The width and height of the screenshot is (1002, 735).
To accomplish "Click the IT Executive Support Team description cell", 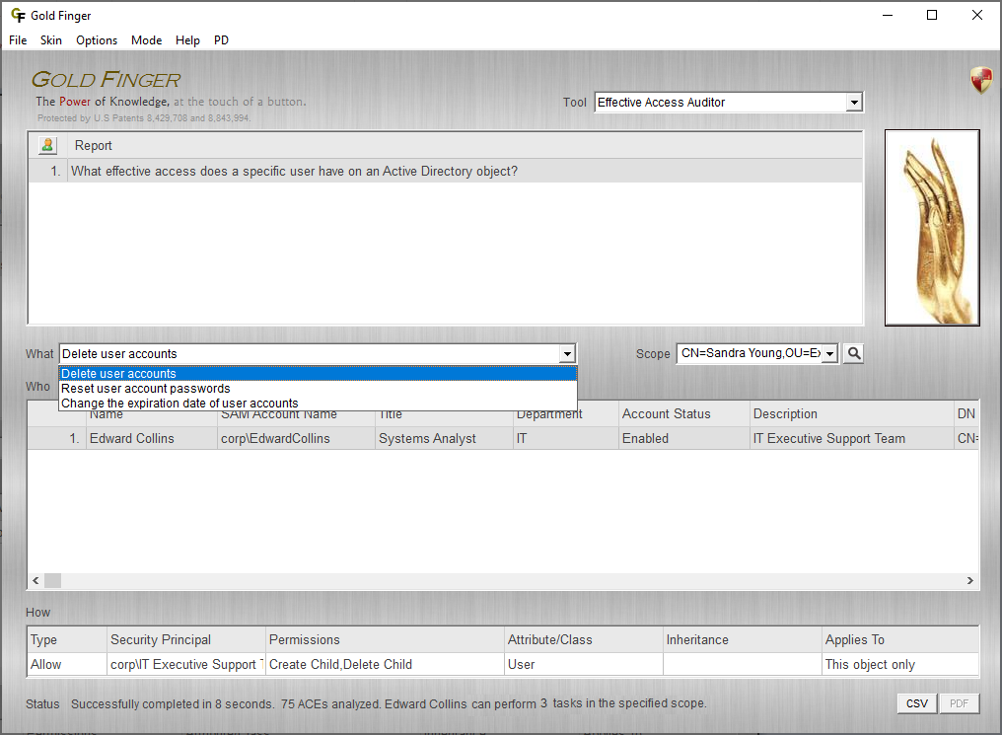I will pyautogui.click(x=851, y=438).
